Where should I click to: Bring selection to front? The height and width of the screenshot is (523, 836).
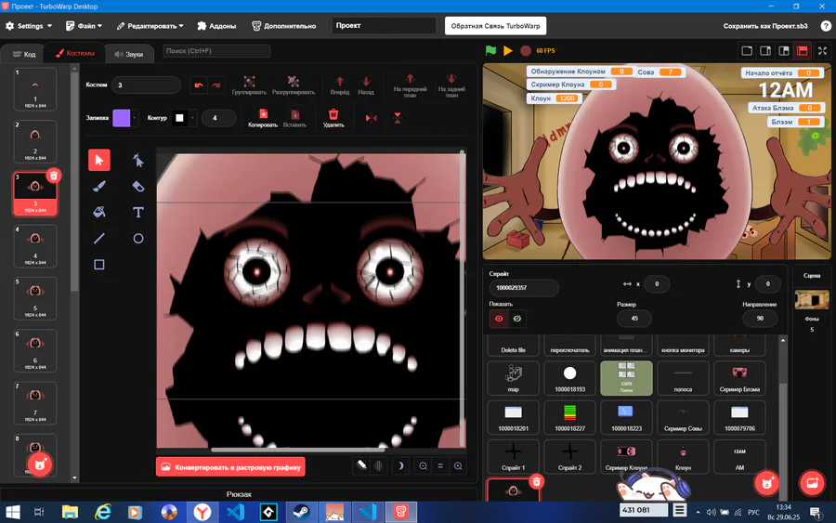click(x=410, y=85)
